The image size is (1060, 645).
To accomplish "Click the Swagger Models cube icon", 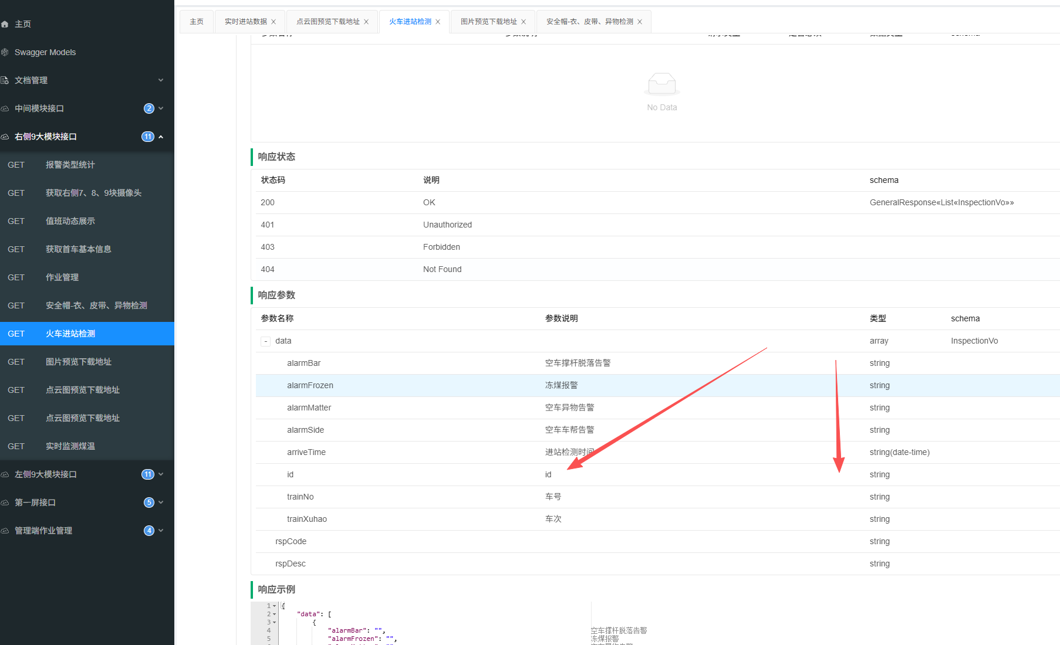I will (5, 52).
